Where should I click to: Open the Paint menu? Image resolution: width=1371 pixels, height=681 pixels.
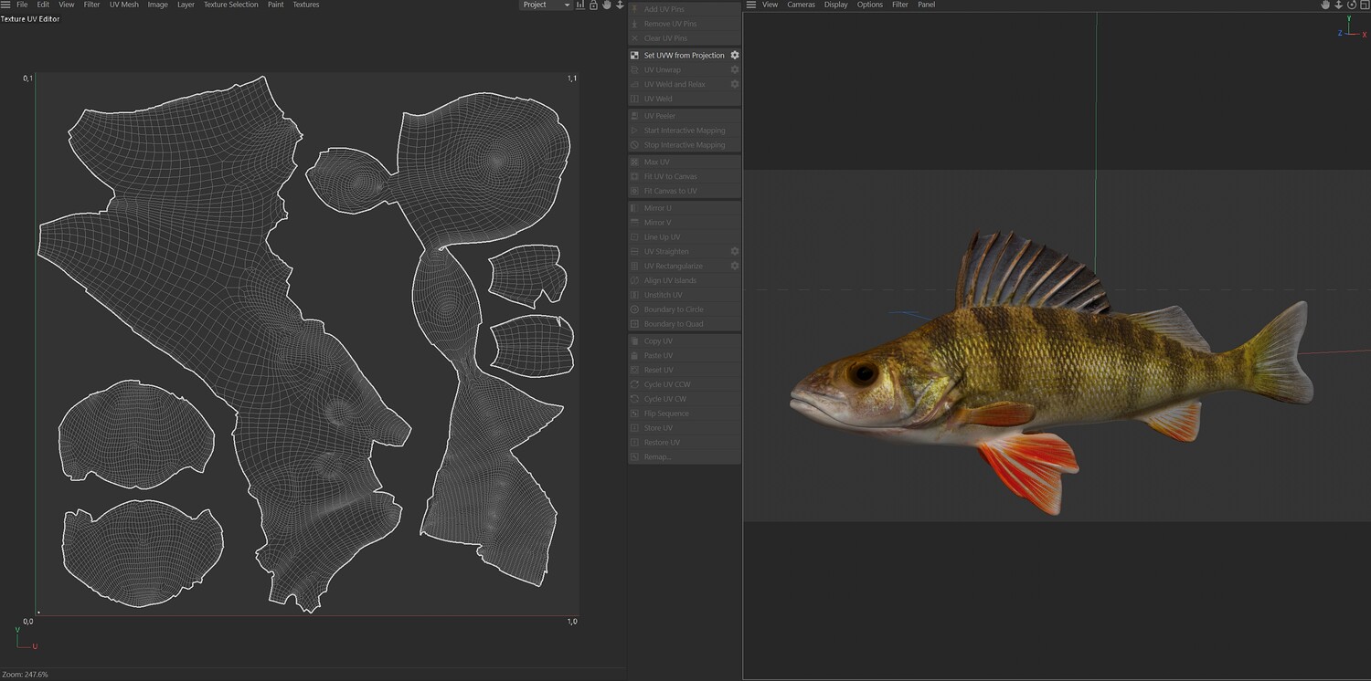coord(275,5)
